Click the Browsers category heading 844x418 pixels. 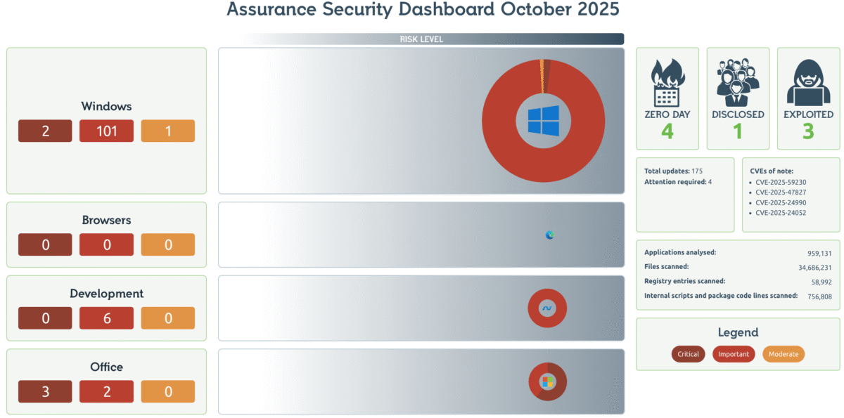click(x=106, y=220)
